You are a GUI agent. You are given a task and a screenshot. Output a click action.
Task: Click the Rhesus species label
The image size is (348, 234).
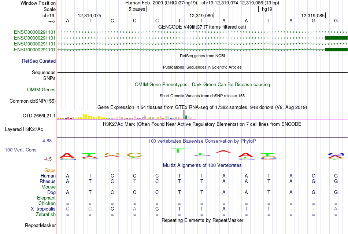pos(48,181)
